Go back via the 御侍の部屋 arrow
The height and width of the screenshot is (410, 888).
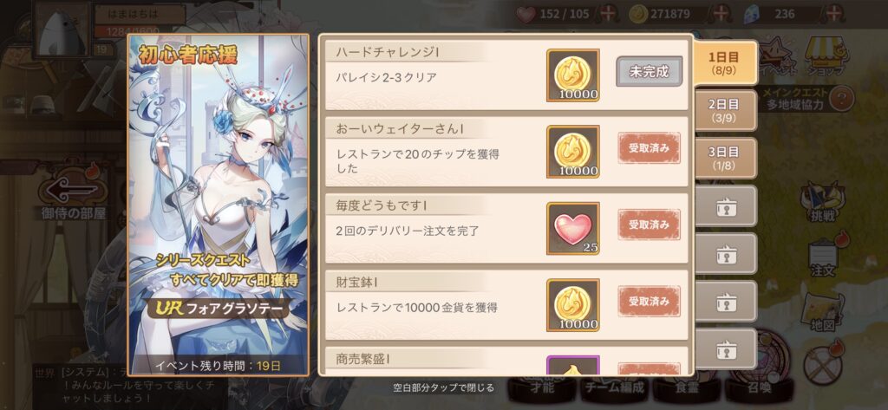(x=74, y=195)
